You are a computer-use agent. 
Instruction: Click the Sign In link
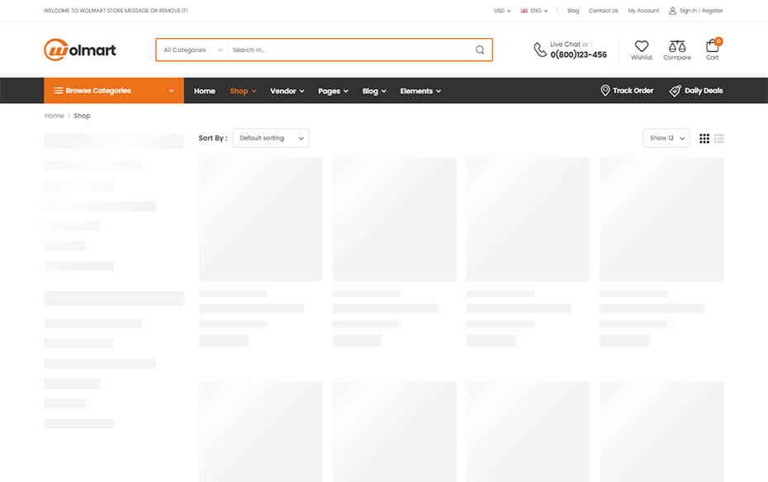[688, 11]
